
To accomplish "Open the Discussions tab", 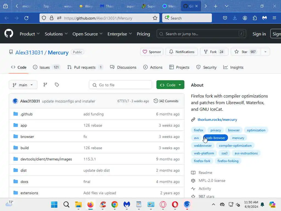I will [x=123, y=67].
